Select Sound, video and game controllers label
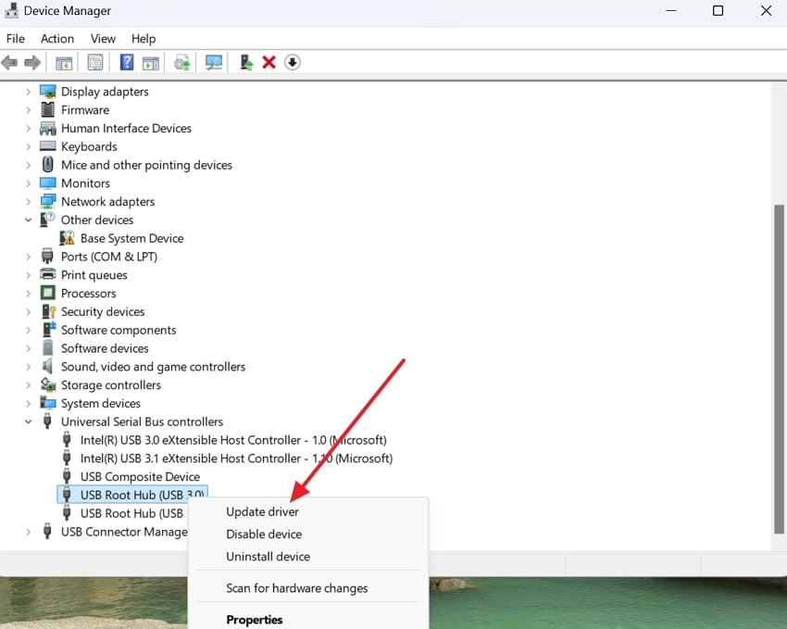The height and width of the screenshot is (629, 787). pyautogui.click(x=153, y=367)
